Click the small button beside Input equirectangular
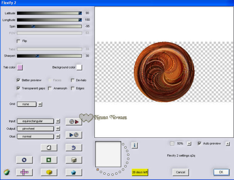Screen dimensions: 234x180 58,121
